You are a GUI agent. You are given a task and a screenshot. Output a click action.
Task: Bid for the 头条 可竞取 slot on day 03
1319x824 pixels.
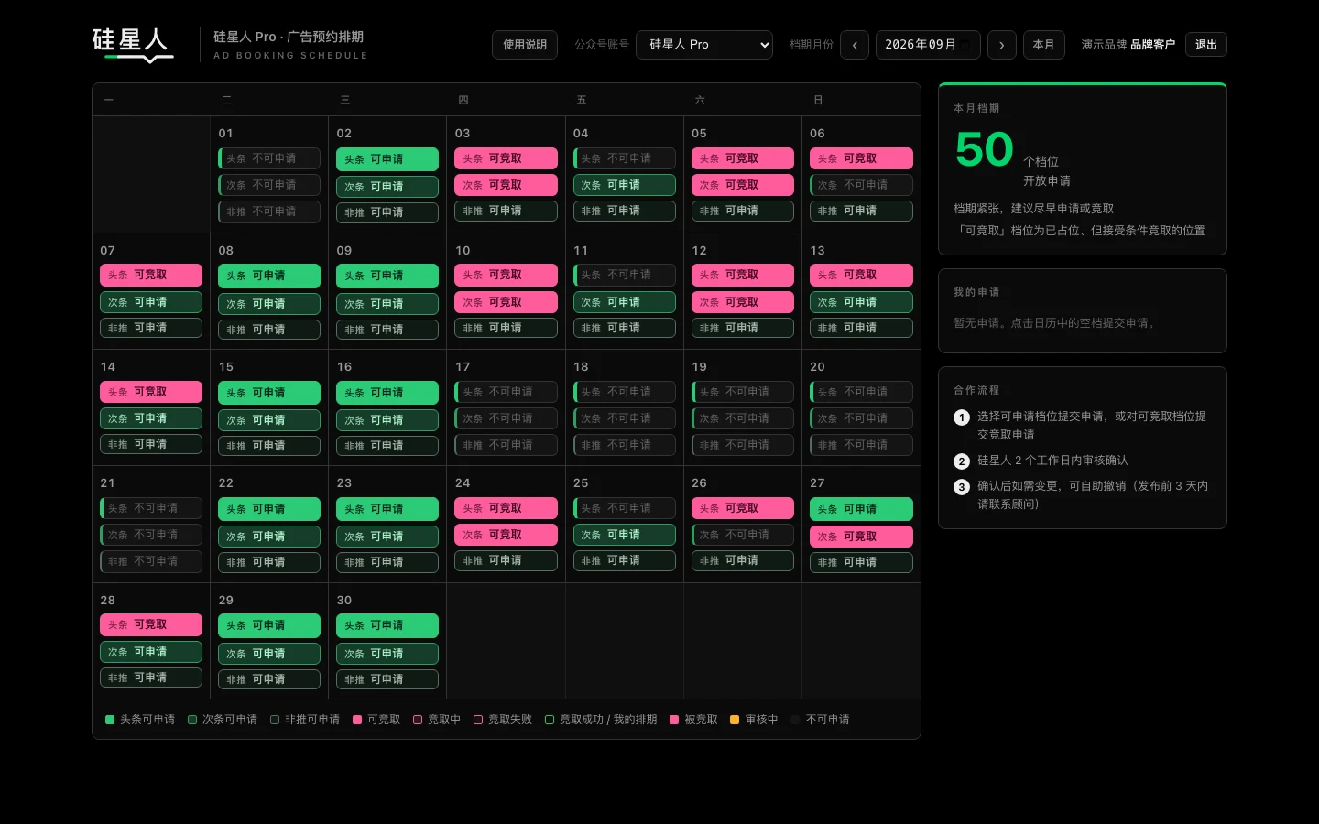click(x=506, y=158)
